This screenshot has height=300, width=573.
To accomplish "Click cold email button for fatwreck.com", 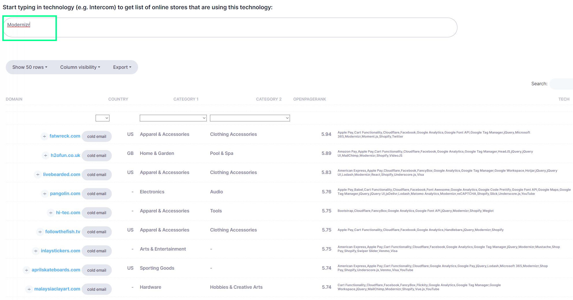I will pyautogui.click(x=97, y=136).
